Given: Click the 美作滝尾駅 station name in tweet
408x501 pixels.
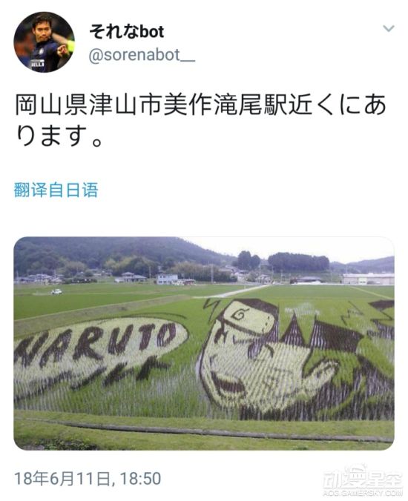Looking at the screenshot, I should pos(226,104).
